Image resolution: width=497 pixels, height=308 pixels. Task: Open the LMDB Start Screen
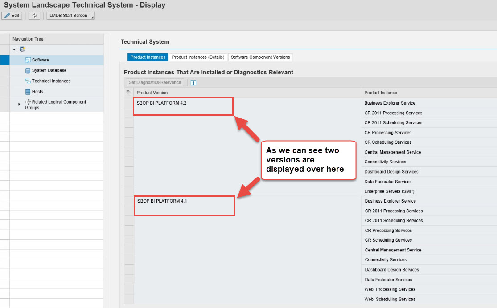click(68, 16)
